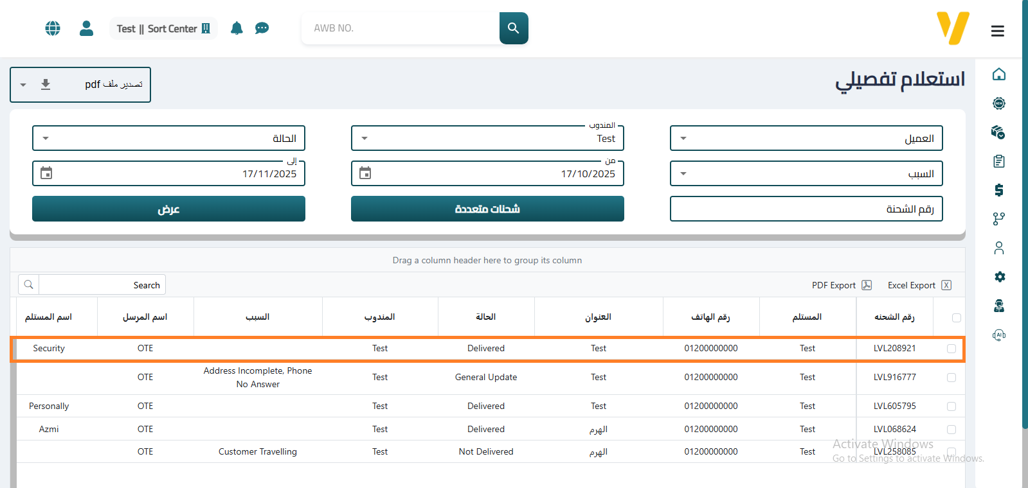Click the رقم الشحنة column header
The height and width of the screenshot is (488, 1028).
tap(894, 317)
